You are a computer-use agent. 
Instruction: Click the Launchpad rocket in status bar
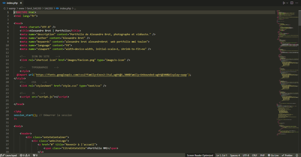tap(9, 155)
